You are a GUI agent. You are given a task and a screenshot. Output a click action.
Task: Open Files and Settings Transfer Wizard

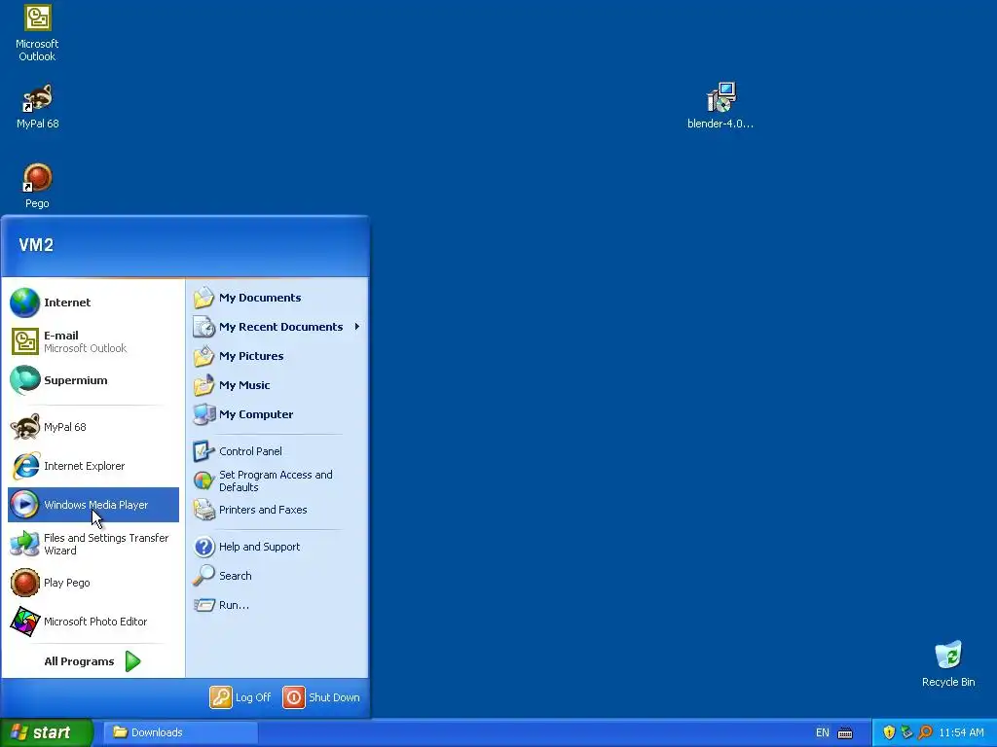tap(92, 544)
